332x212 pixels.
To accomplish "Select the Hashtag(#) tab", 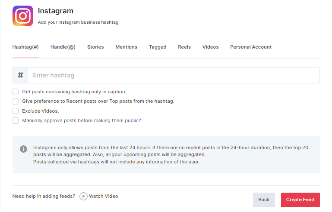I will pyautogui.click(x=25, y=47).
